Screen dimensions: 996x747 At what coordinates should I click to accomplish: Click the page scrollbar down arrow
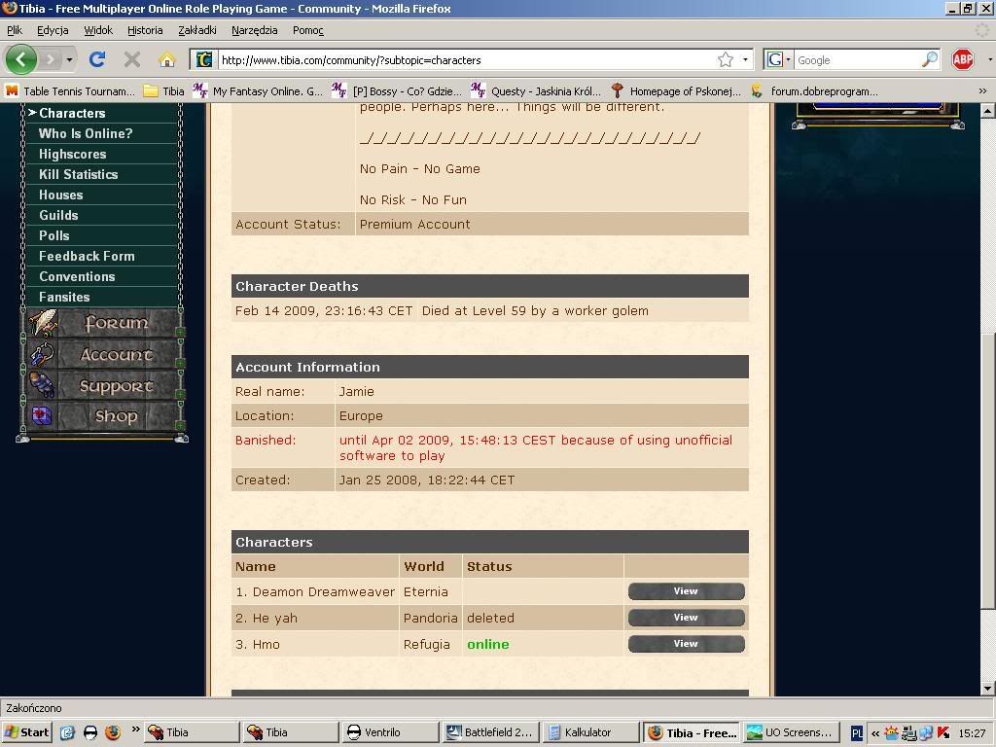(987, 689)
